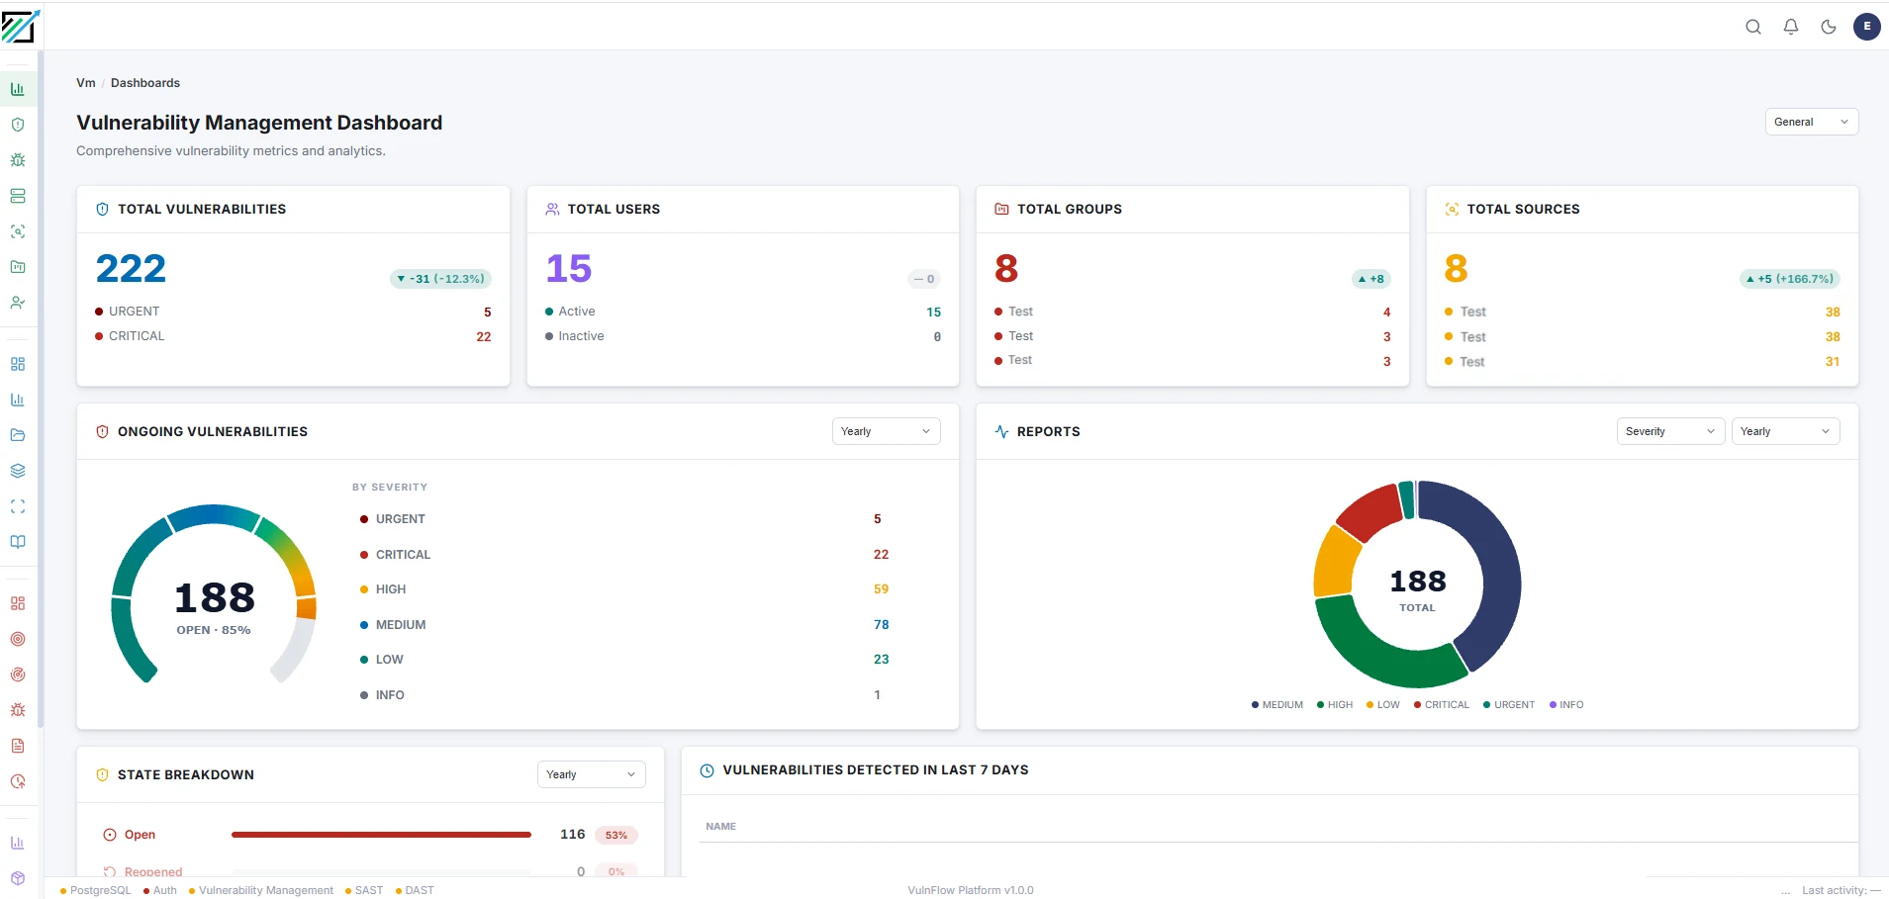Click the Vm breadcrumb link
The image size is (1889, 899).
click(86, 83)
